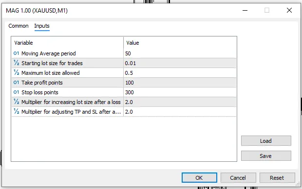
Task: Save the current input settings
Action: (266, 156)
